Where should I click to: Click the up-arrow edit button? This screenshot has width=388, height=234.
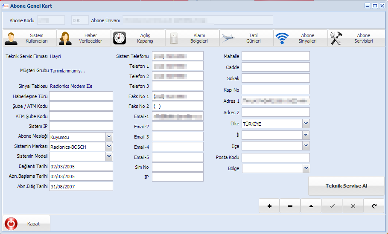(311, 206)
